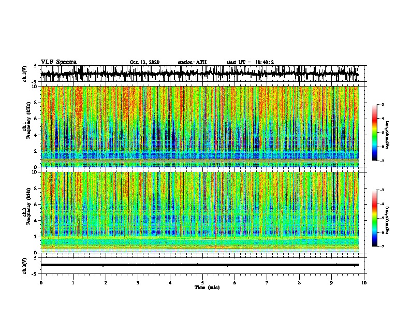Screen dimensions: 410x317
Task: Click the "VLF Spectra" plot title
Action: tap(58, 62)
